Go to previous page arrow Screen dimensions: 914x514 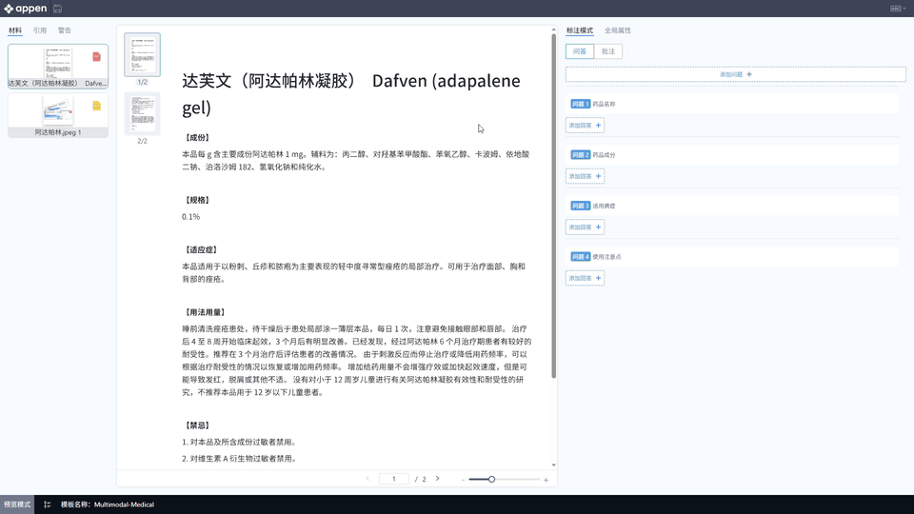coord(368,479)
